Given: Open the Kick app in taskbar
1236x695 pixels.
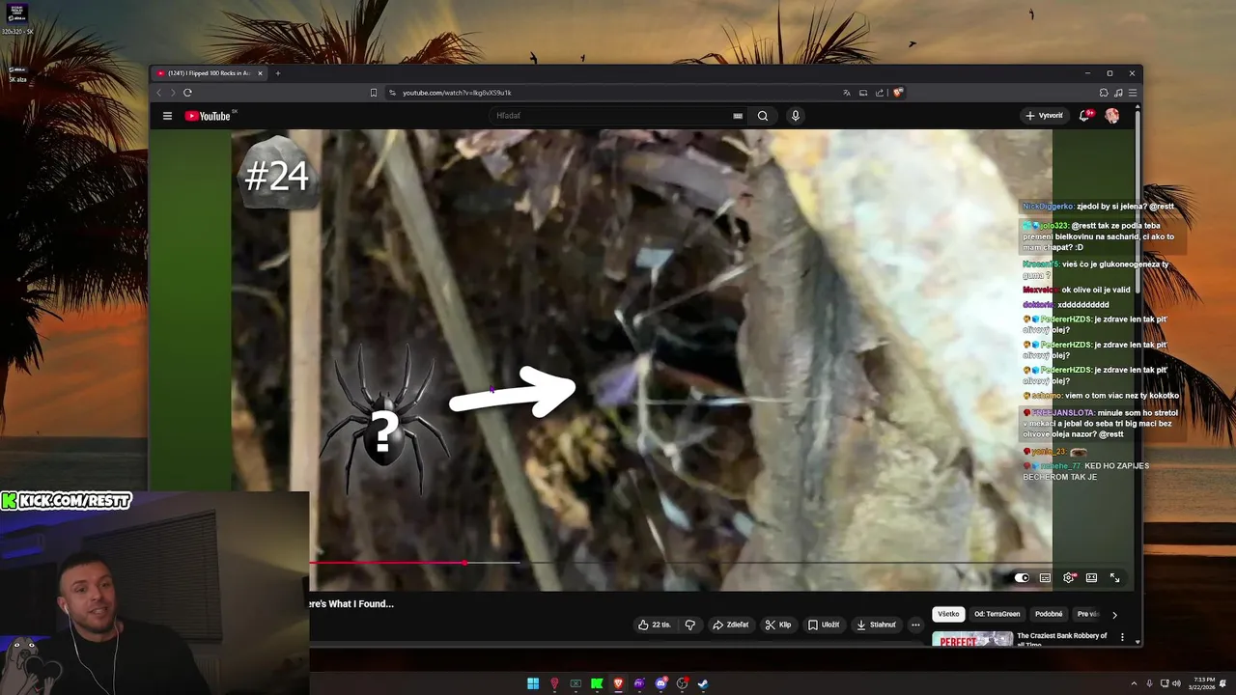Looking at the screenshot, I should 597,683.
